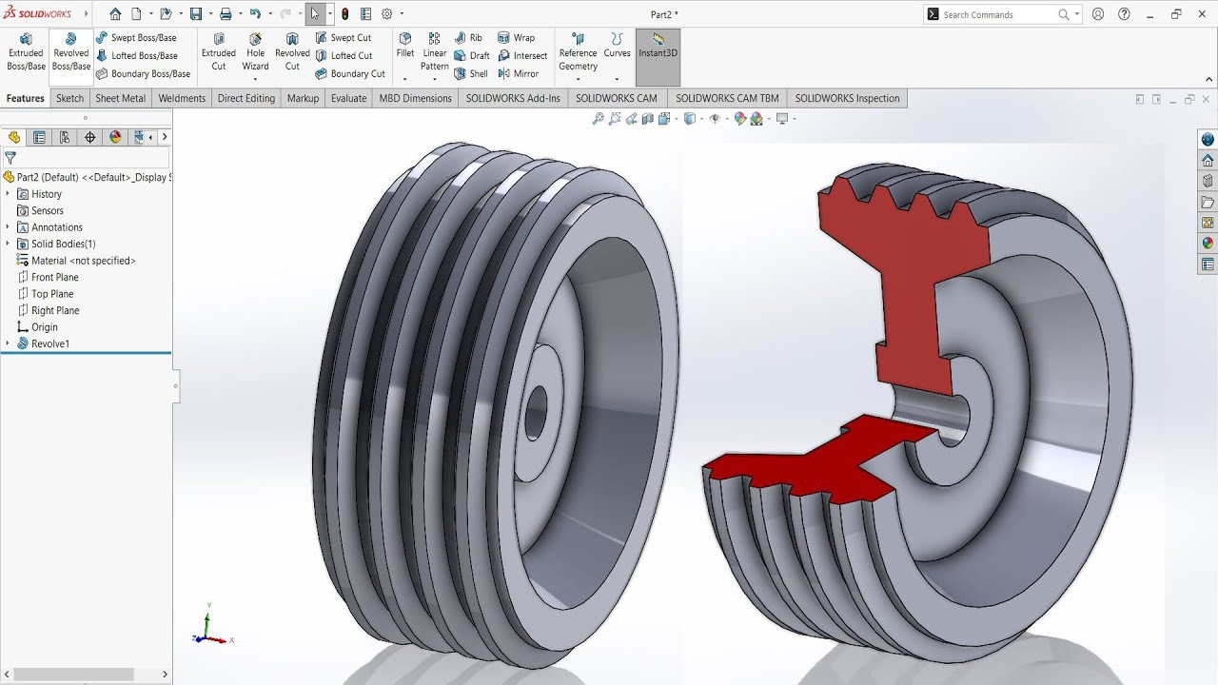Screen dimensions: 1218x685
Task: Open the Options gear settings
Action: 387,14
